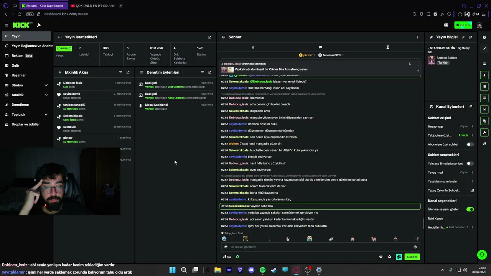491x276 pixels.
Task: Click the teal Kick sticker icon beside Gönder
Action: point(399,257)
